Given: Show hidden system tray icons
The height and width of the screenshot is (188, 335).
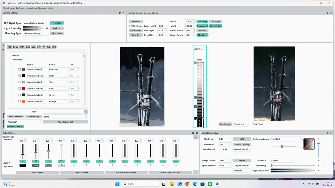Looking at the screenshot, I should coord(304,184).
